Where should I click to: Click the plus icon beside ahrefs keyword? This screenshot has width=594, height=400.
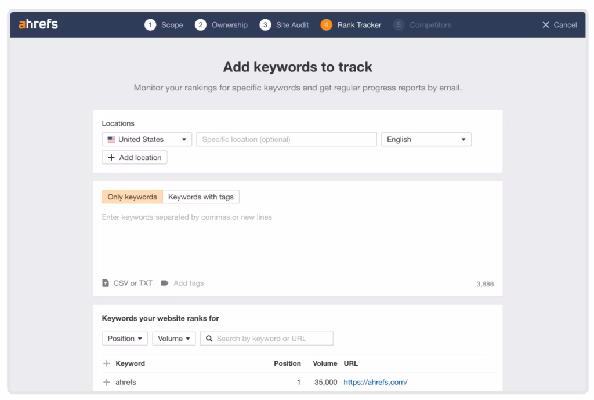tap(106, 382)
